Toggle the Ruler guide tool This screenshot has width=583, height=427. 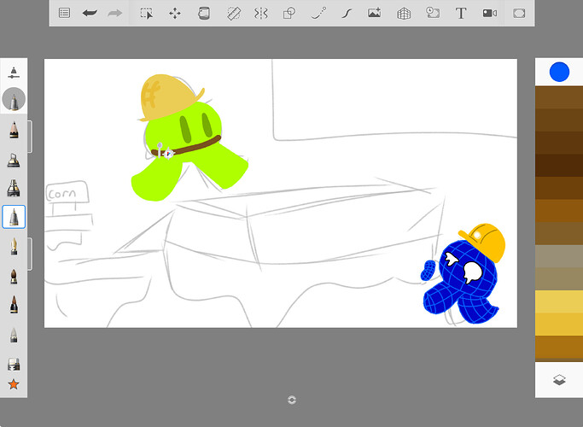tap(232, 13)
